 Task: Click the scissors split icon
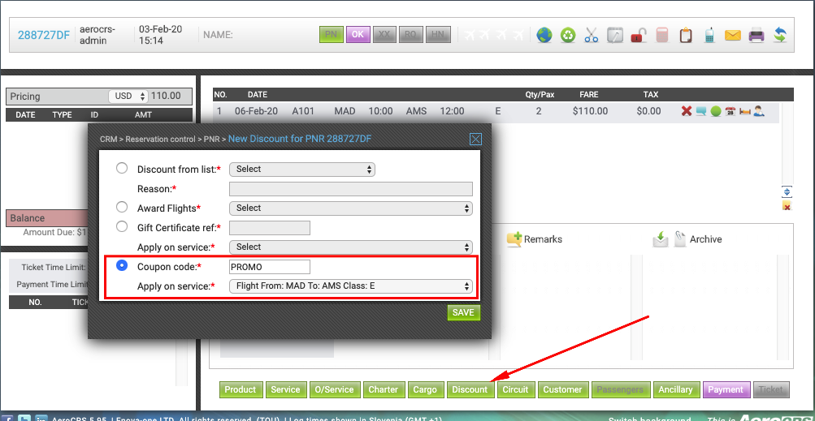592,36
